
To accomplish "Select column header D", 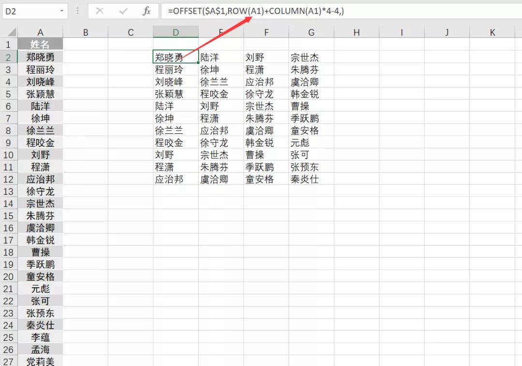I will (175, 32).
